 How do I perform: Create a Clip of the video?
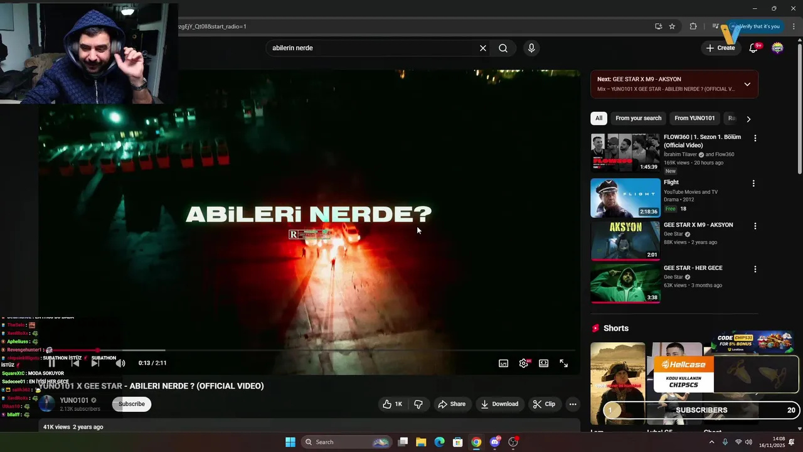click(544, 404)
